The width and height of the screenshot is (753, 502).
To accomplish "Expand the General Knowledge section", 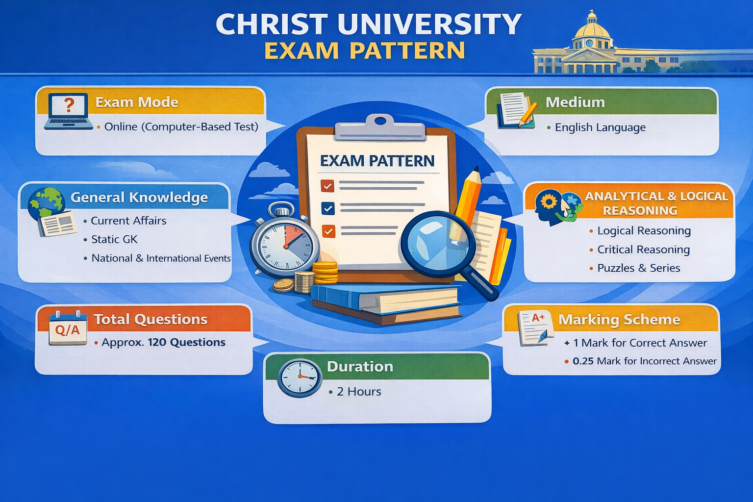I will click(140, 198).
